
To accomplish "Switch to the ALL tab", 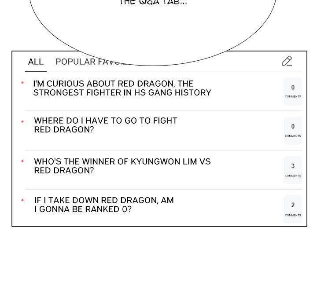I will point(36,62).
